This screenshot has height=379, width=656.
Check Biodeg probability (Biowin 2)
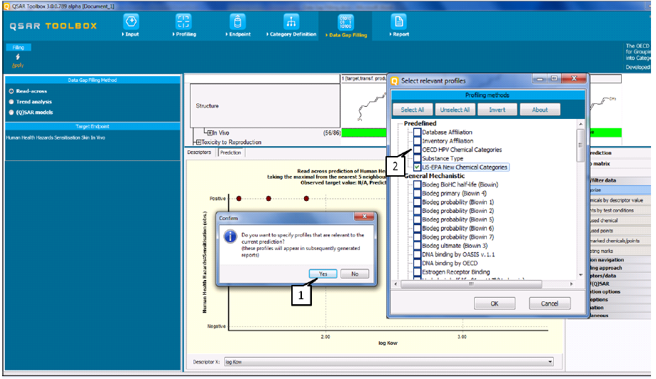click(x=417, y=211)
